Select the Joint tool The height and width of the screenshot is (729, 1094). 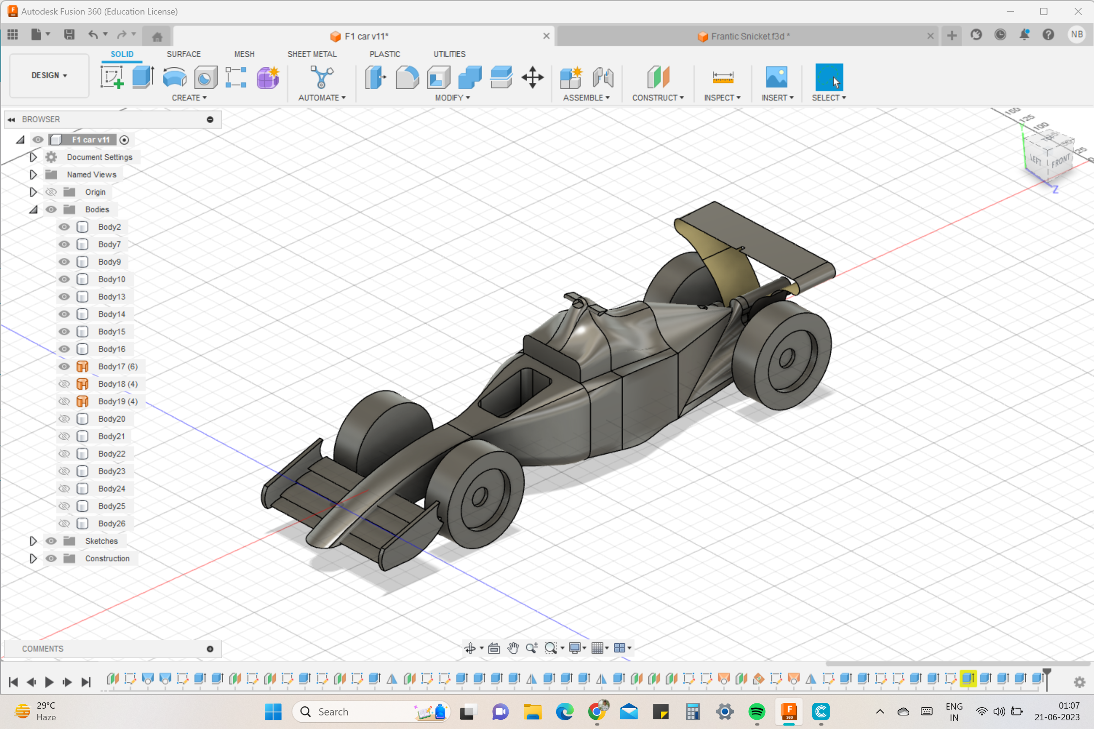603,77
